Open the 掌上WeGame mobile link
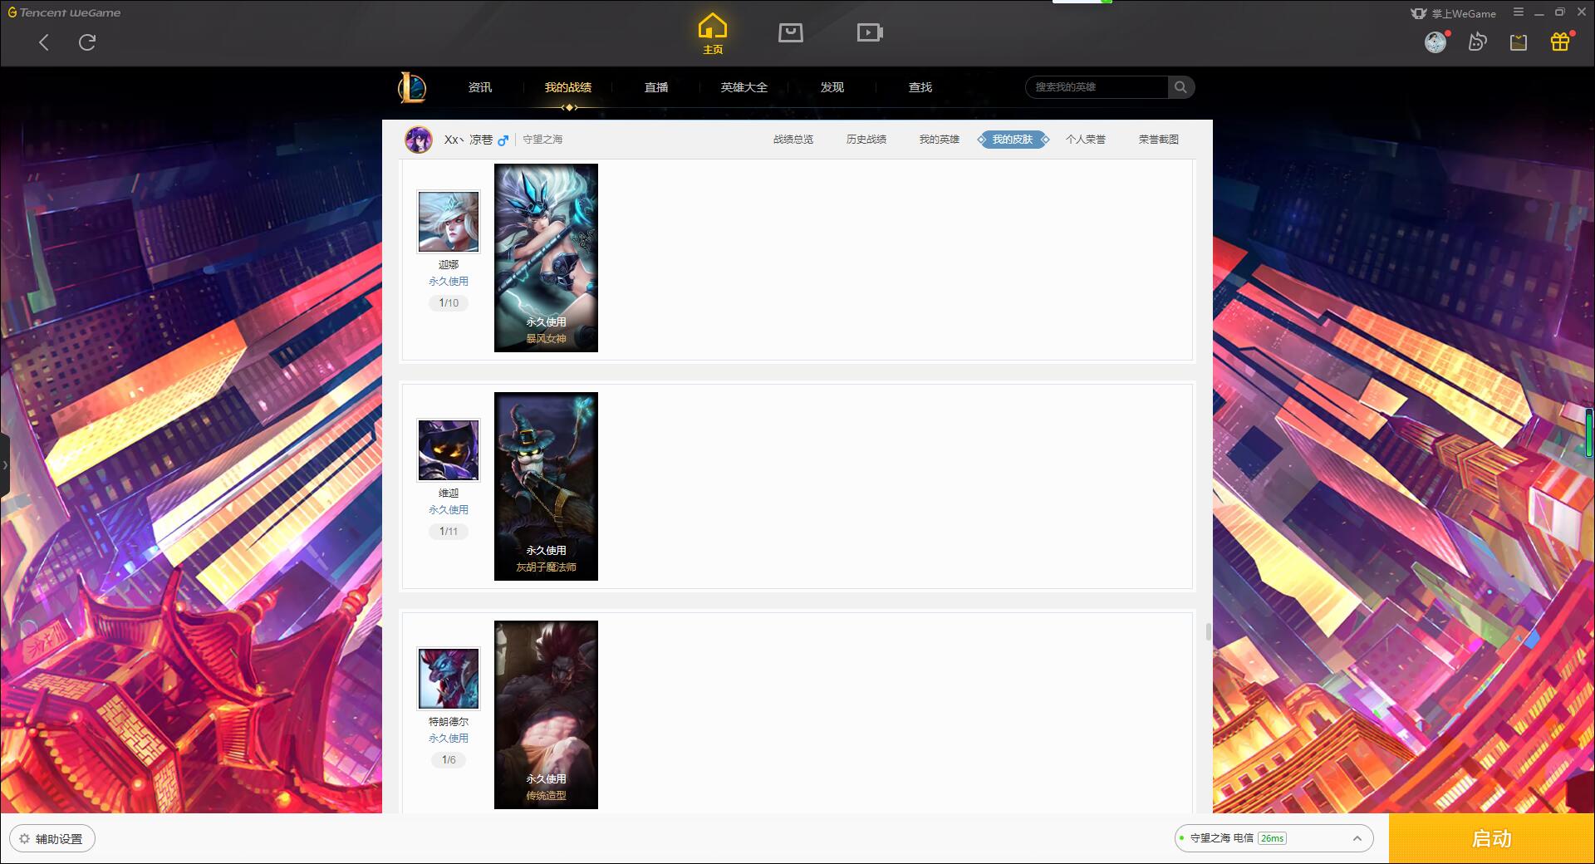This screenshot has width=1595, height=864. [1454, 13]
